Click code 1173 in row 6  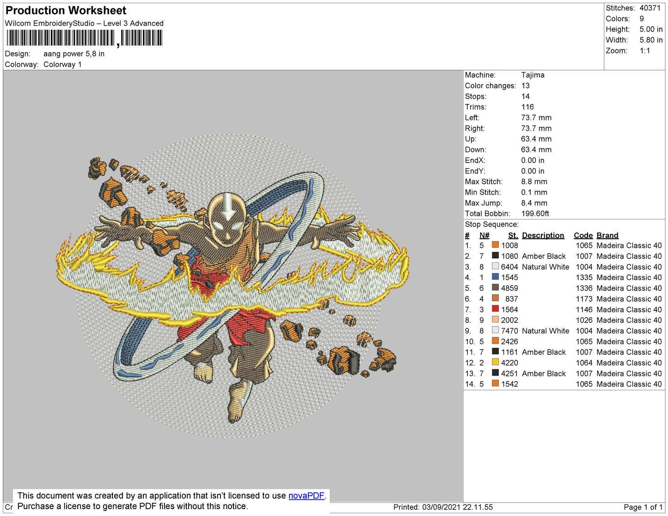click(x=584, y=299)
